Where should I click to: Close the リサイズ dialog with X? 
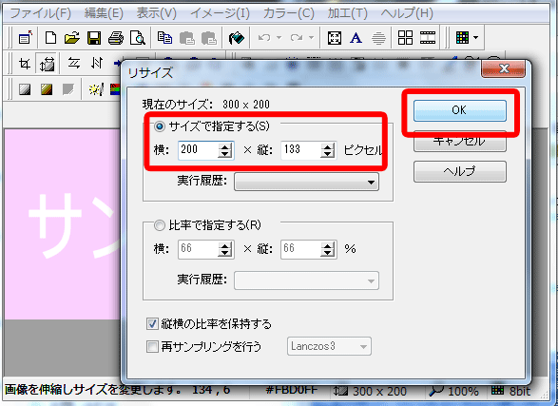pos(503,68)
